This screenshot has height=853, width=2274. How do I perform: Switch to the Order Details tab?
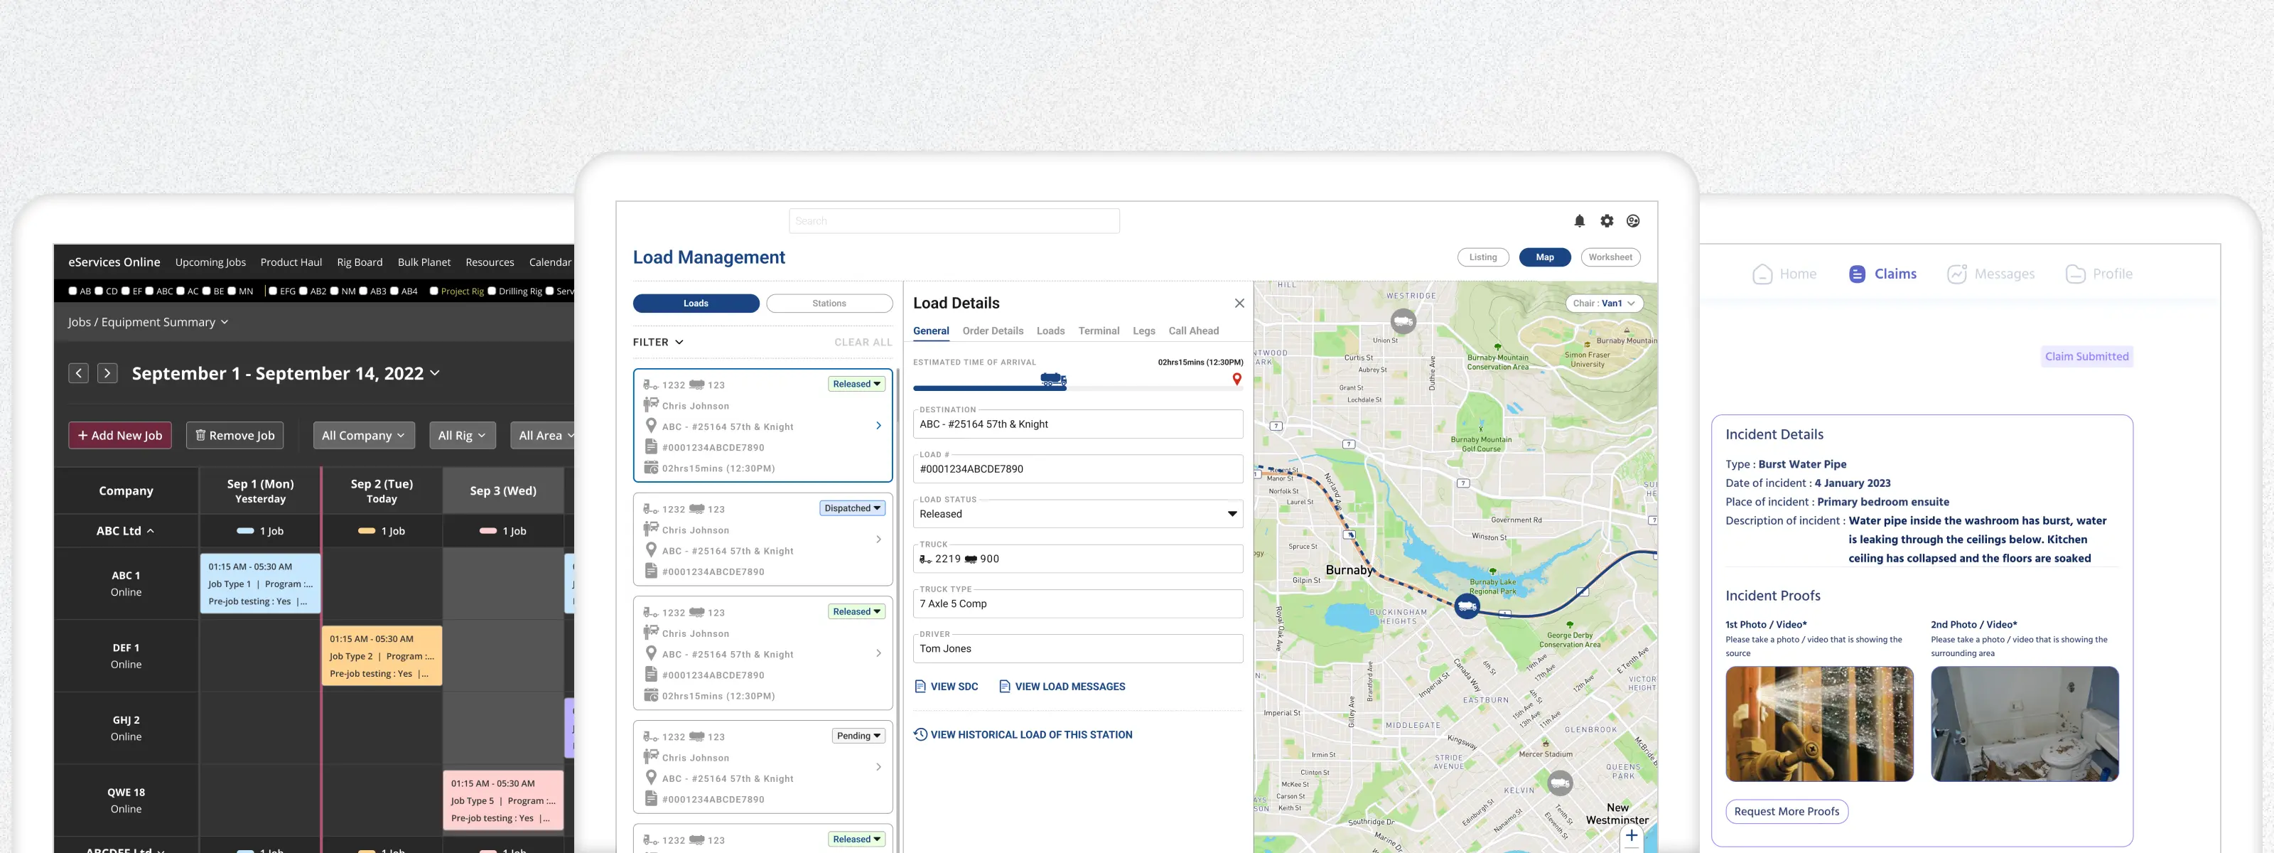(x=992, y=331)
